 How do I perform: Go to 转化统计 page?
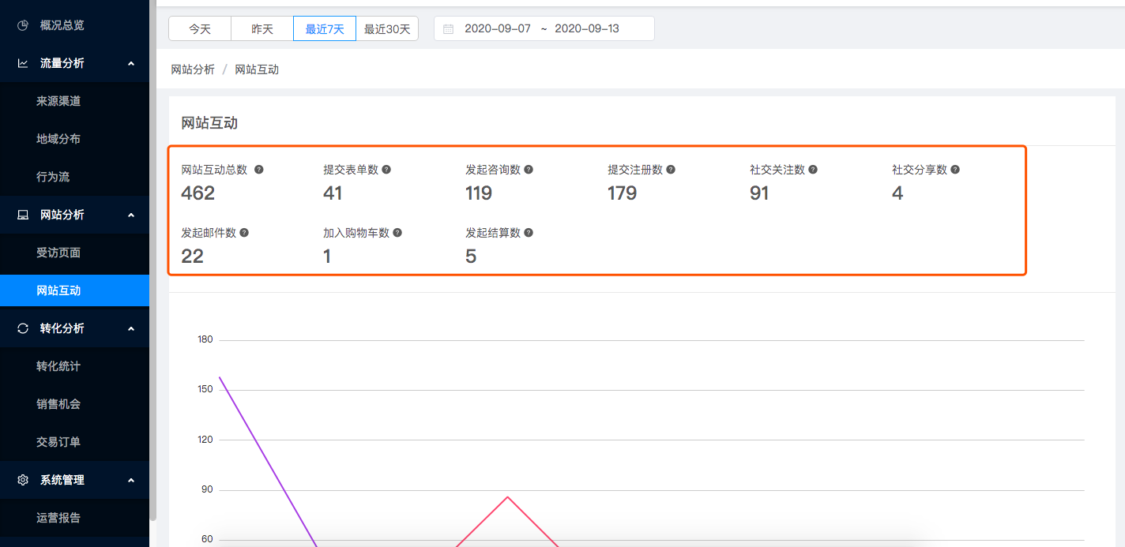pyautogui.click(x=58, y=366)
